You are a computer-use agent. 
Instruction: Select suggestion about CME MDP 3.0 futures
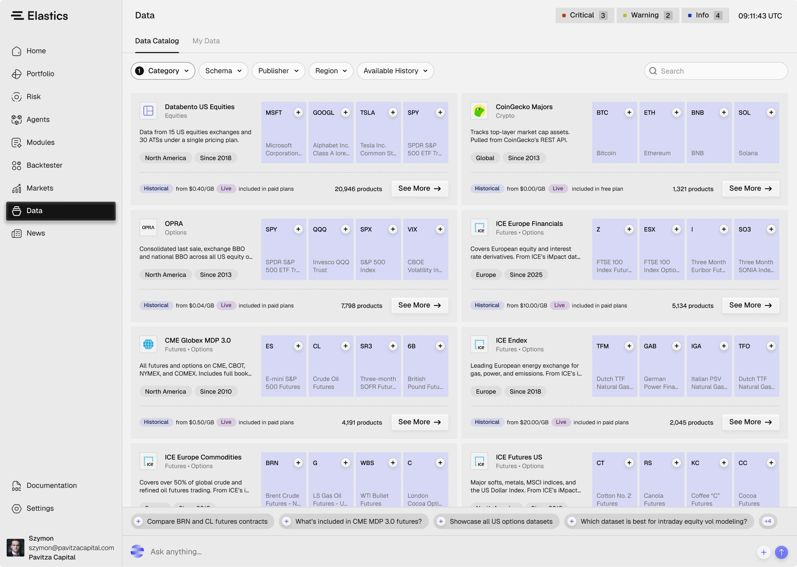pos(354,521)
